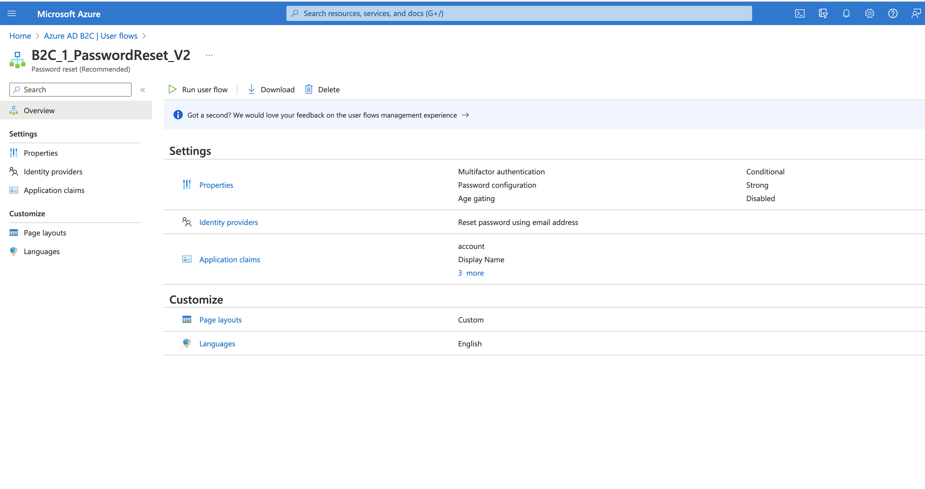
Task: Click the Reset password using email address text
Action: pos(518,222)
